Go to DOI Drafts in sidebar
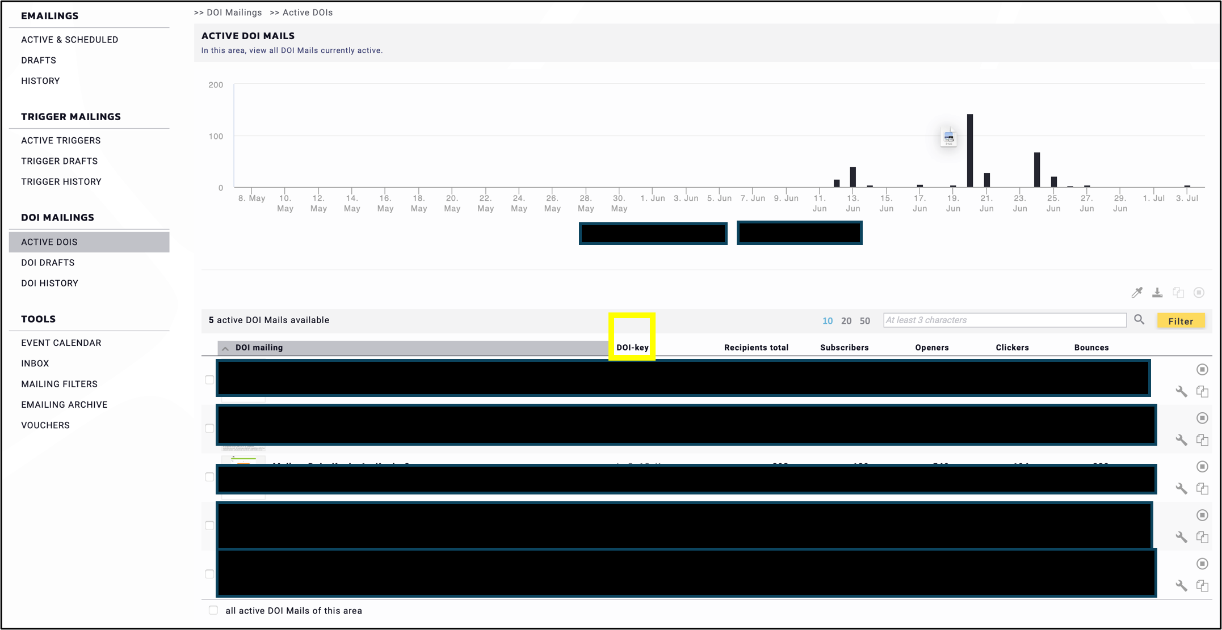Screen dimensions: 1222x630 48,263
